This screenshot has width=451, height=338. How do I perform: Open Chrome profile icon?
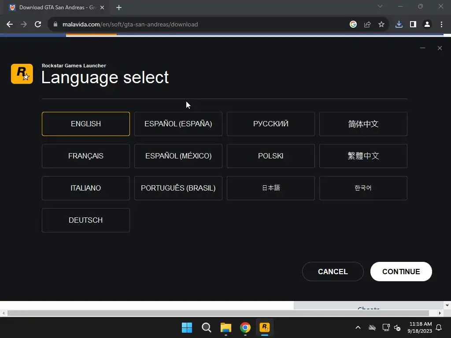[427, 25]
